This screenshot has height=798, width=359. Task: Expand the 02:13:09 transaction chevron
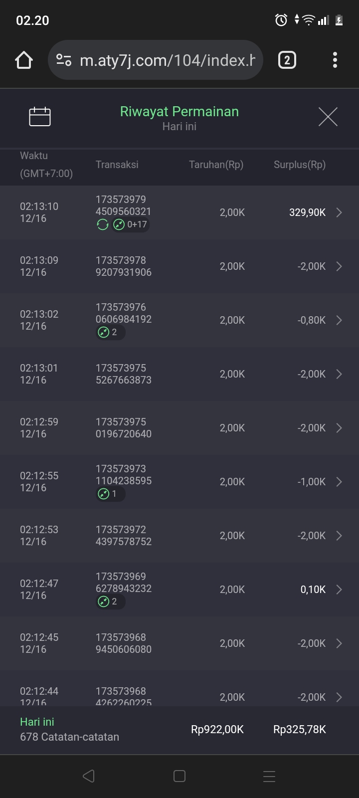[339, 266]
